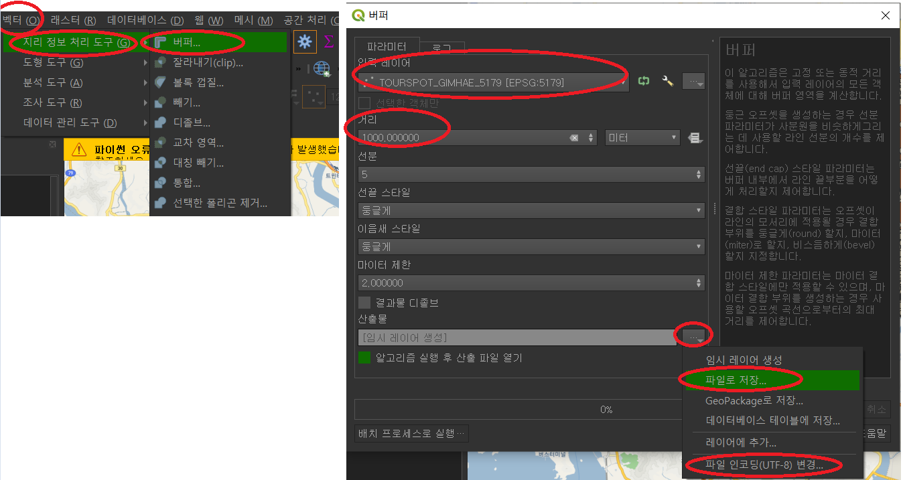903x480 pixels.
Task: Open the 벡터 (O) menu
Action: pyautogui.click(x=21, y=21)
